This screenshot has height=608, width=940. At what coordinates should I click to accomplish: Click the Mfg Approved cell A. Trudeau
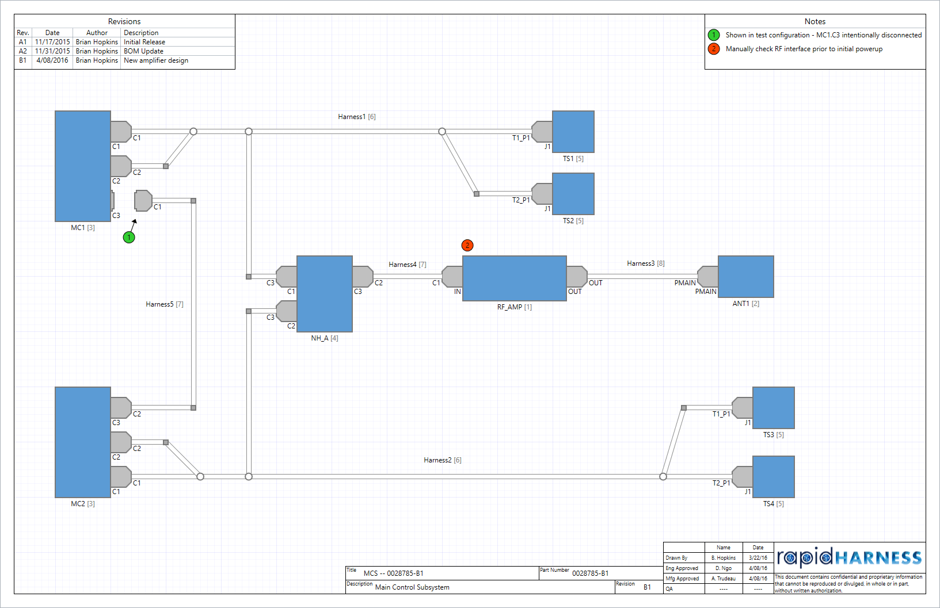pos(723,579)
